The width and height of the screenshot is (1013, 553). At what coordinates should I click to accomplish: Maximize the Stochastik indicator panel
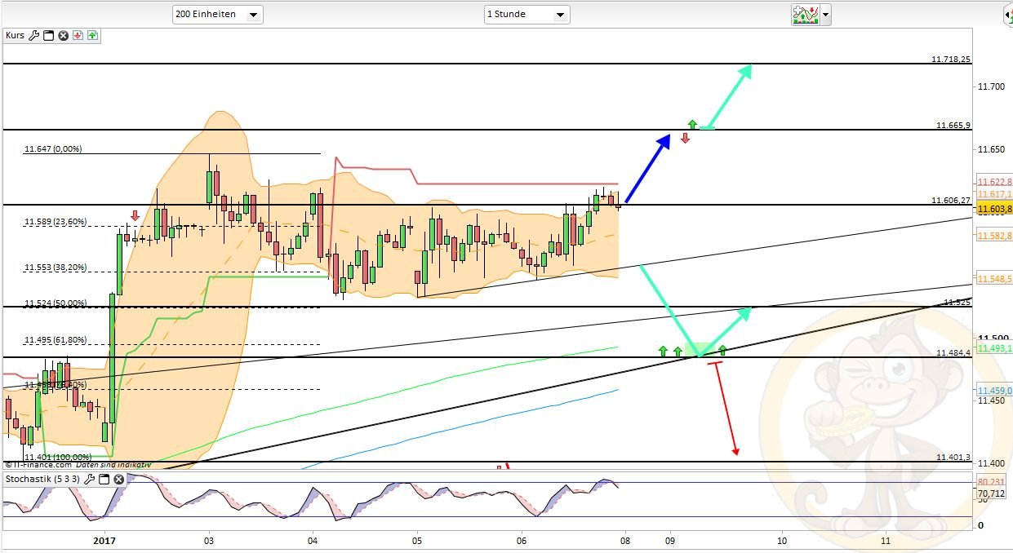click(104, 479)
